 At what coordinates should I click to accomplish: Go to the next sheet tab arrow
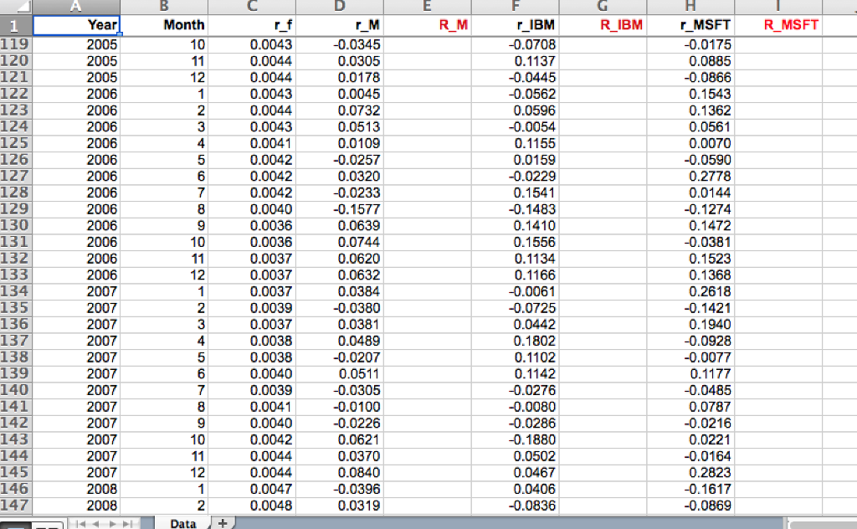(112, 523)
